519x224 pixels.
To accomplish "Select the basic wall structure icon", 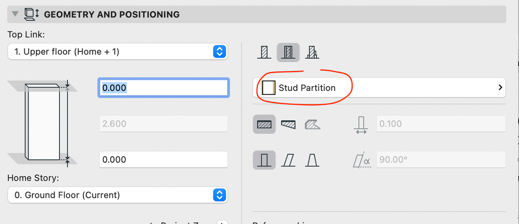I will (x=264, y=52).
